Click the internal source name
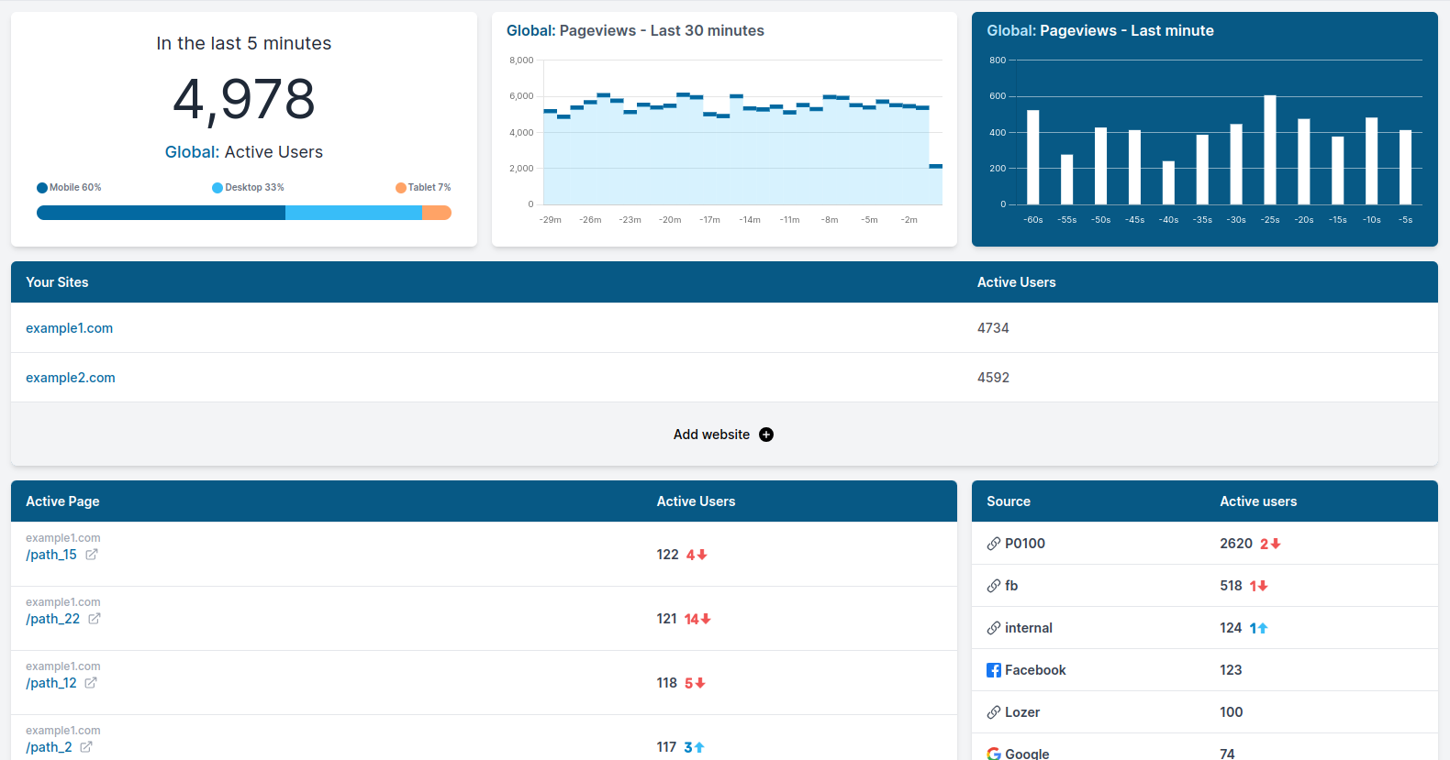The height and width of the screenshot is (760, 1450). tap(1029, 628)
